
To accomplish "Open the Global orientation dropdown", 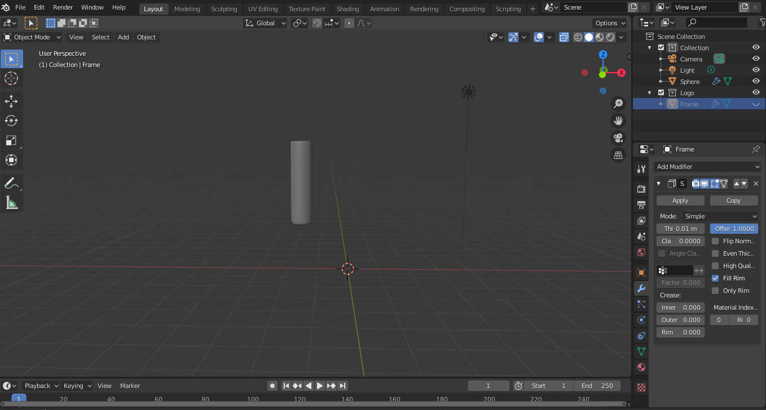I will pos(266,23).
